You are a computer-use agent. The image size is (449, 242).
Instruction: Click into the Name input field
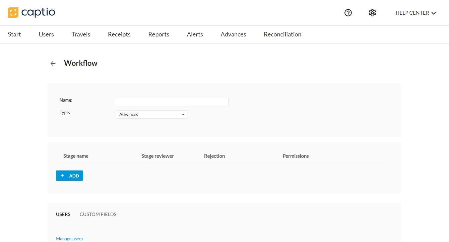(x=172, y=102)
